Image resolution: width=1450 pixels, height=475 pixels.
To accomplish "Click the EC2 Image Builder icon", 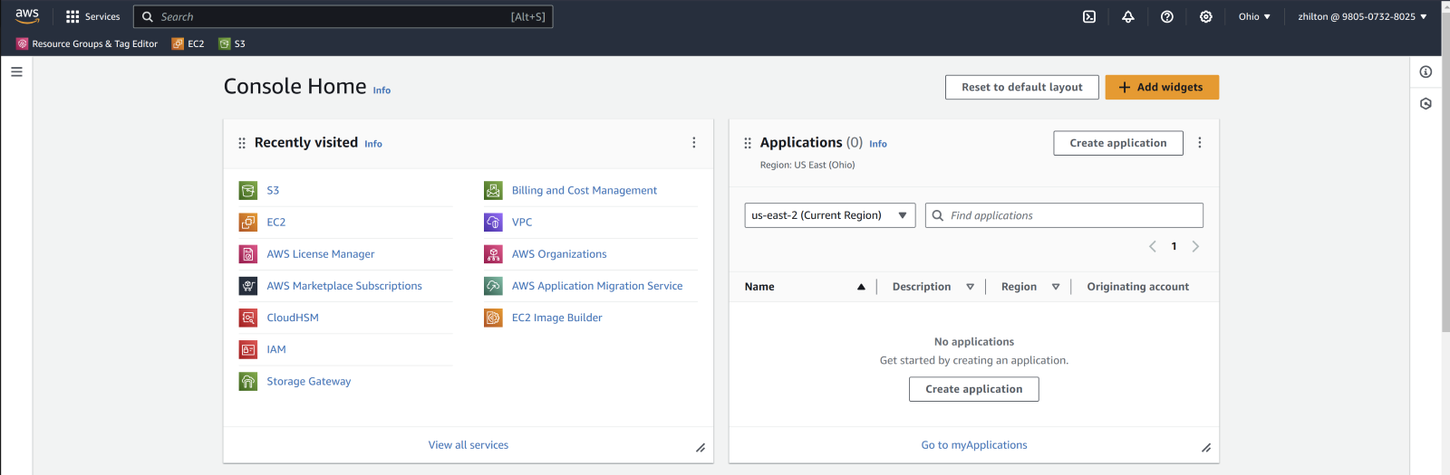I will (x=493, y=318).
